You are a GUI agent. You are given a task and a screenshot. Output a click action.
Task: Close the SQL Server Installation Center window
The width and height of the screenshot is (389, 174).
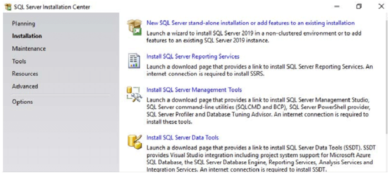point(381,7)
